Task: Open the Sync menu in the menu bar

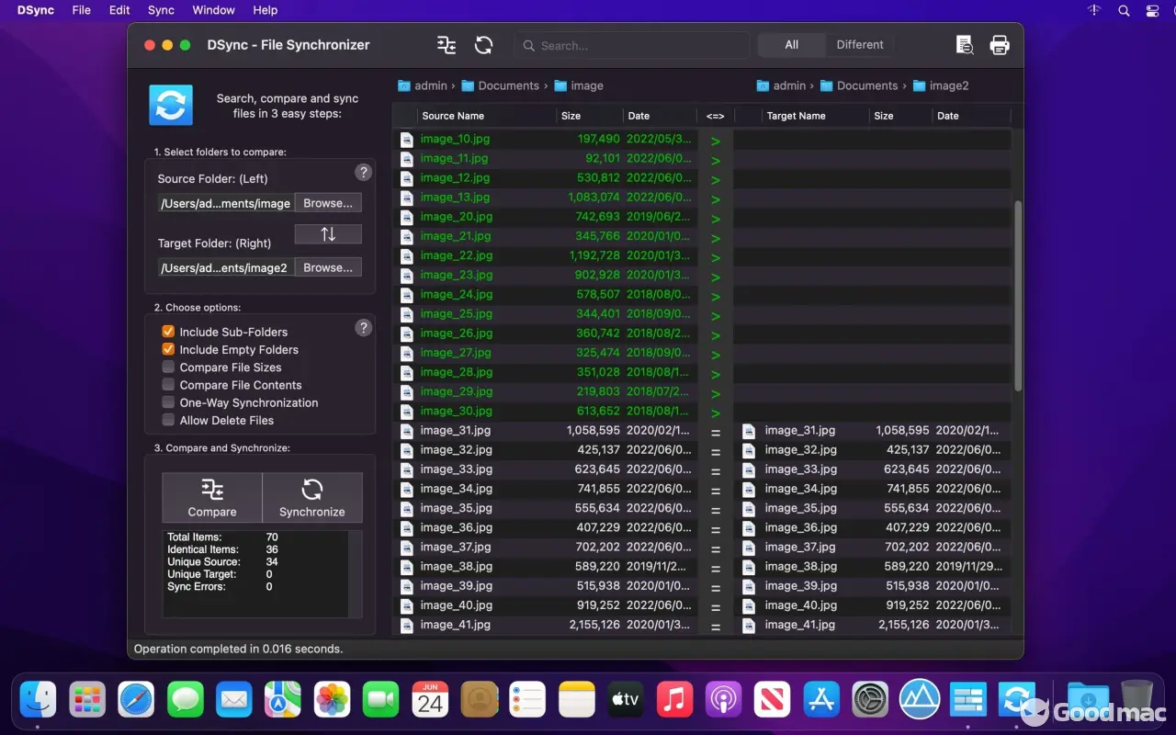Action: tap(161, 10)
